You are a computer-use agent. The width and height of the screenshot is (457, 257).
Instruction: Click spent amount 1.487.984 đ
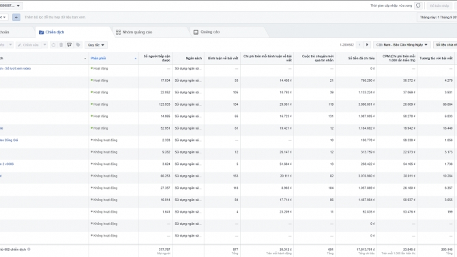(x=367, y=200)
